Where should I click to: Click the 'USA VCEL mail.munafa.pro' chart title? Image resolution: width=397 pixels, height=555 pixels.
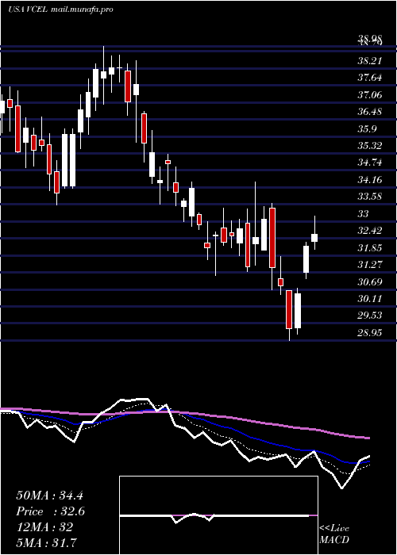pos(60,10)
